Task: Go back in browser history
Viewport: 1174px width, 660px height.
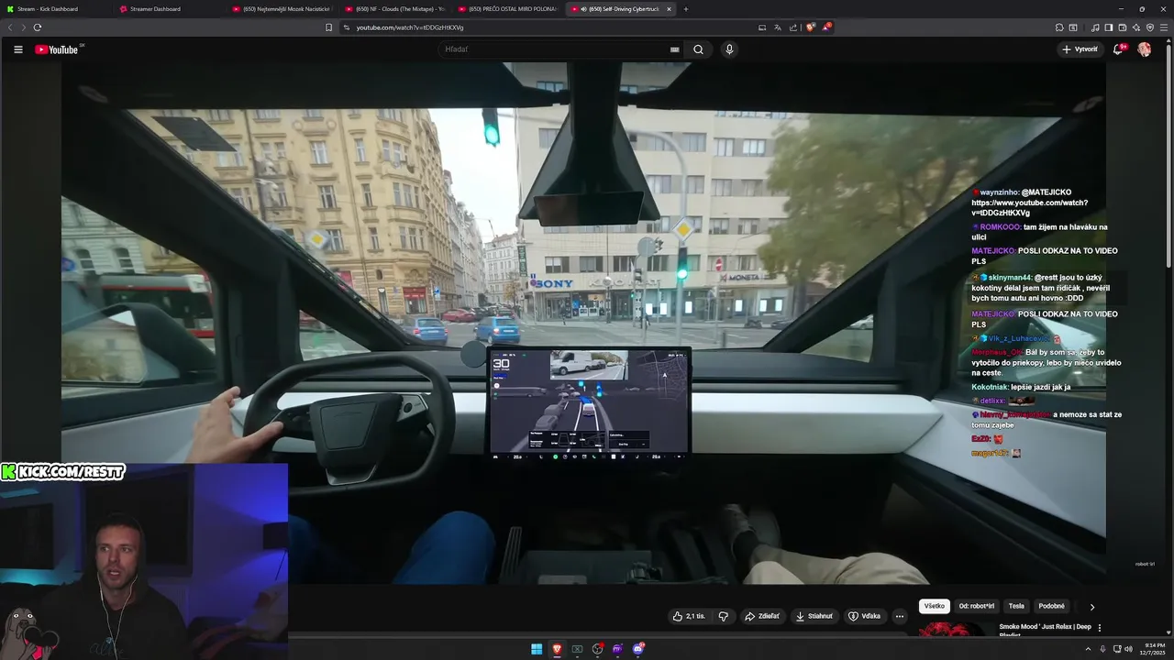Action: click(x=11, y=27)
